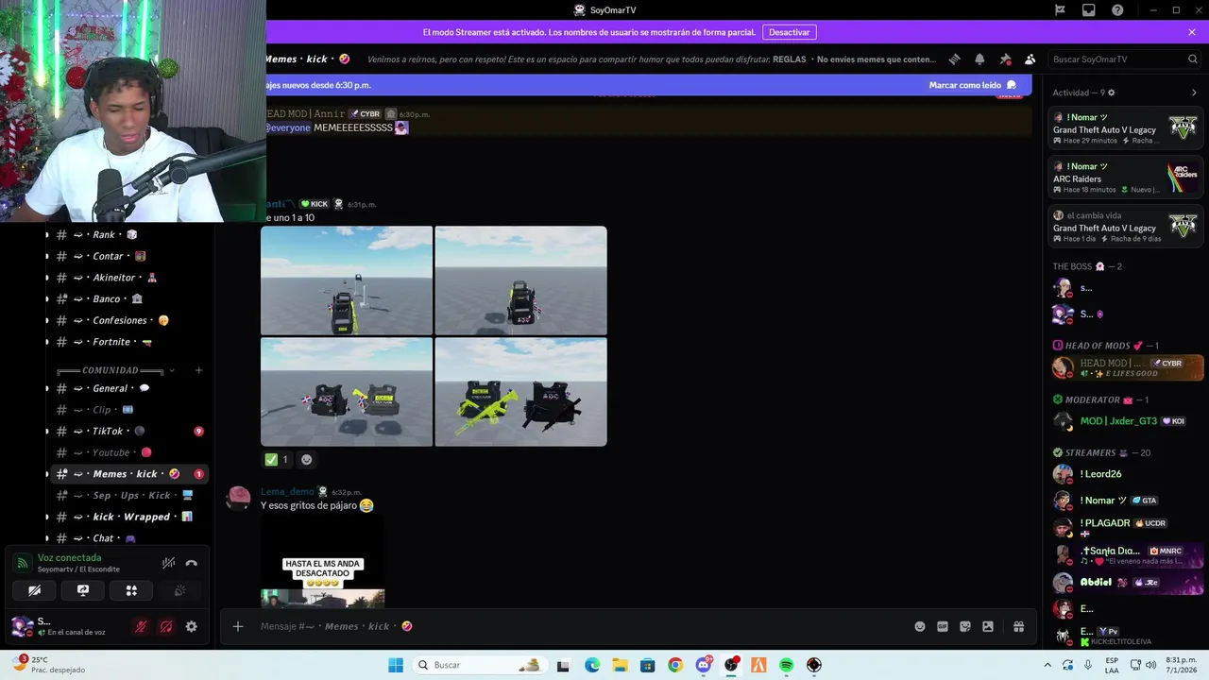
Task: Open the soundboard button in voice panel
Action: (179, 590)
